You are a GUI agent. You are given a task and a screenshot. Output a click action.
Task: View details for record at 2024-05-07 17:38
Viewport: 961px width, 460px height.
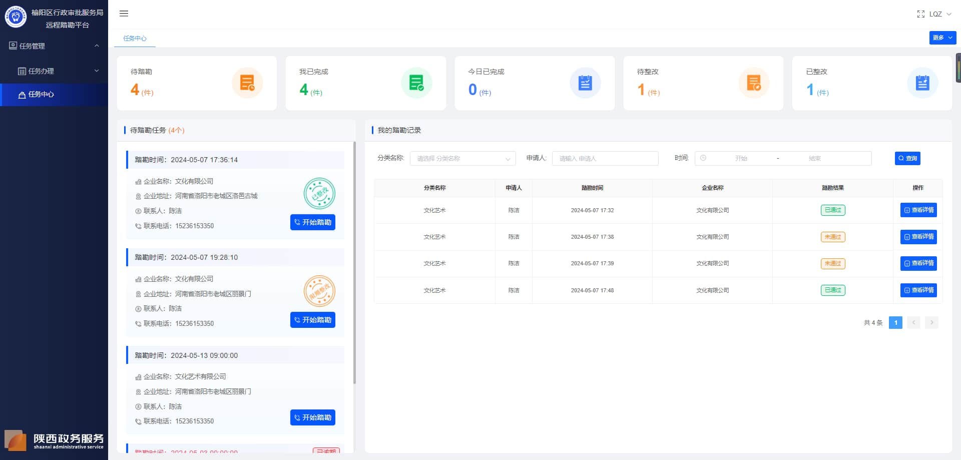(918, 237)
